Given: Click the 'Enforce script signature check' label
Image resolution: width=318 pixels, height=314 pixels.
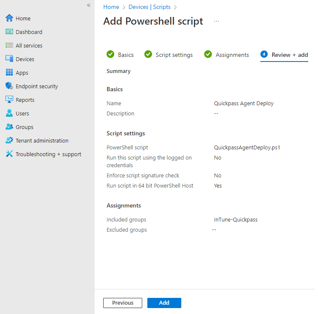Looking at the screenshot, I should coord(143,176).
